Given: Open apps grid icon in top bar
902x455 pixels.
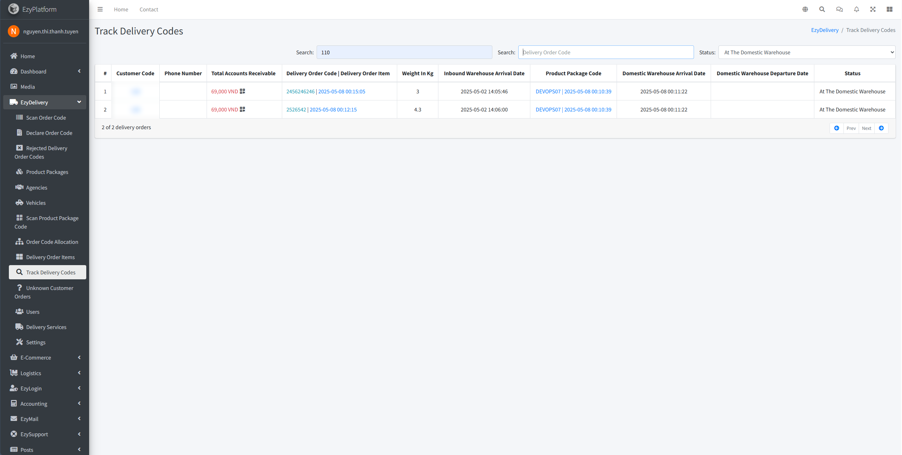Looking at the screenshot, I should pos(890,10).
